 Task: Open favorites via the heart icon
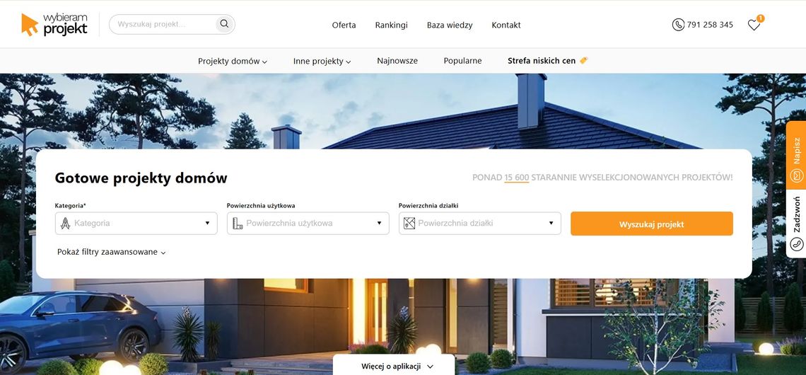coord(754,25)
